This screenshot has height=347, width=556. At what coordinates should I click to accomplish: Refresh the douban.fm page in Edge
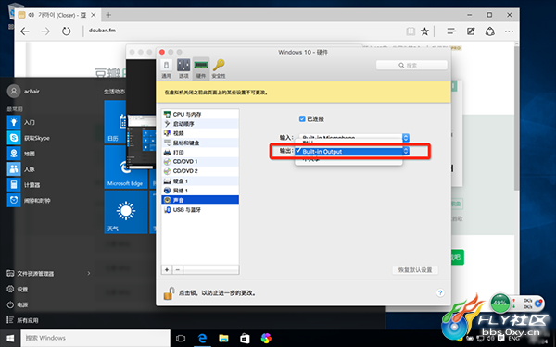click(x=67, y=31)
